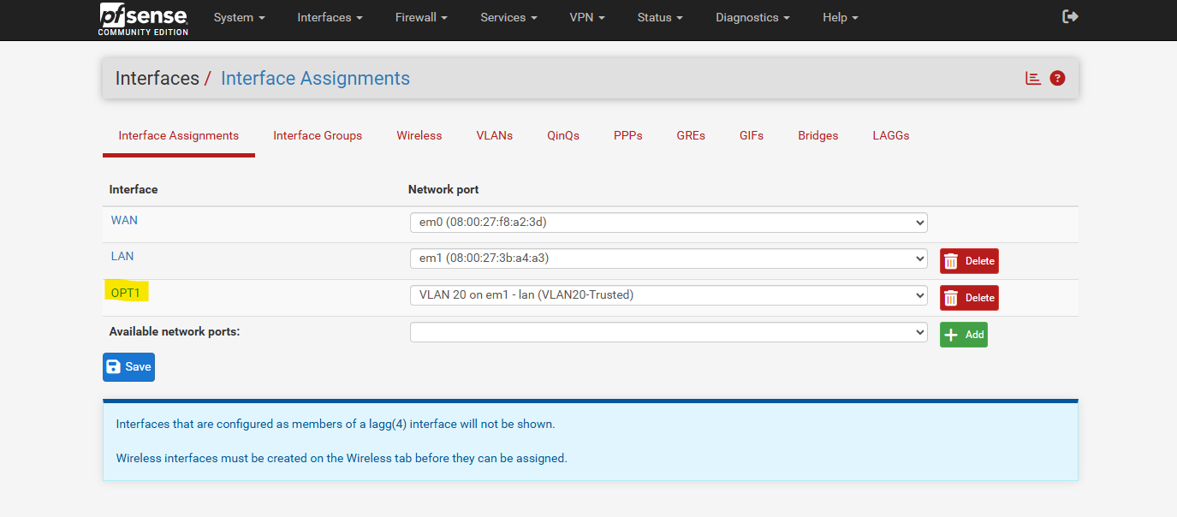
Task: Switch to the QinQs tab
Action: click(x=563, y=135)
